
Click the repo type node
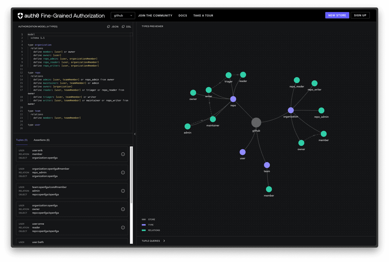point(233,99)
